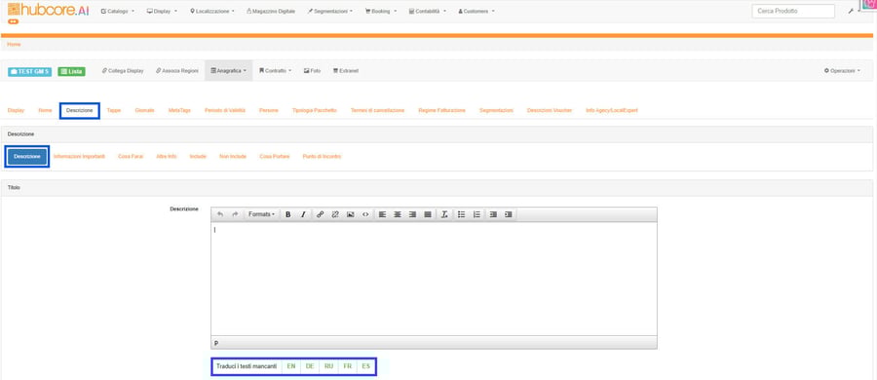This screenshot has height=380, width=877.
Task: Translate missing texts to DE
Action: click(x=309, y=366)
